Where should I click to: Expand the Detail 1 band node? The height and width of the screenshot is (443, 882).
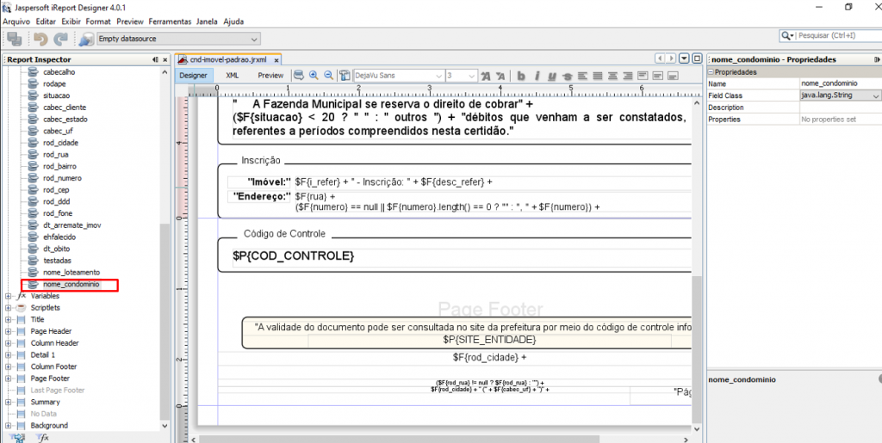(x=8, y=355)
